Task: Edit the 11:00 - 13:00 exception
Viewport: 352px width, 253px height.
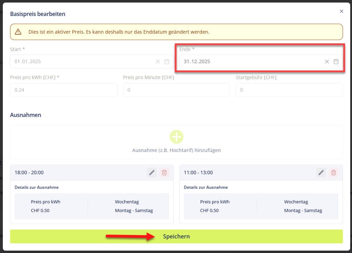Action: click(x=321, y=172)
